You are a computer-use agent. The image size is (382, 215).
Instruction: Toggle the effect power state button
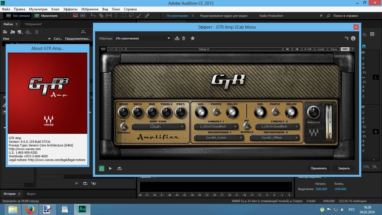(x=102, y=169)
